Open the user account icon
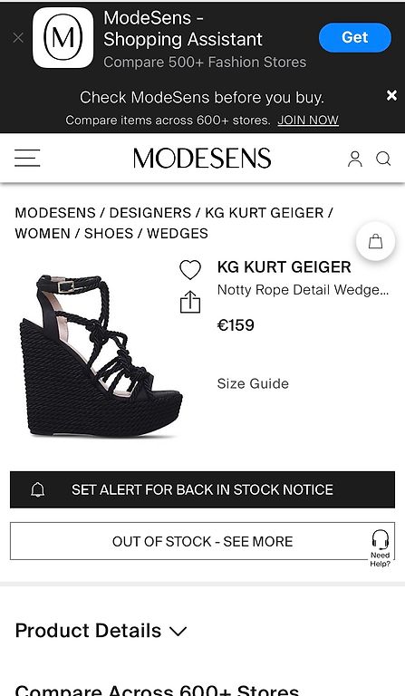This screenshot has width=405, height=696. click(x=355, y=159)
